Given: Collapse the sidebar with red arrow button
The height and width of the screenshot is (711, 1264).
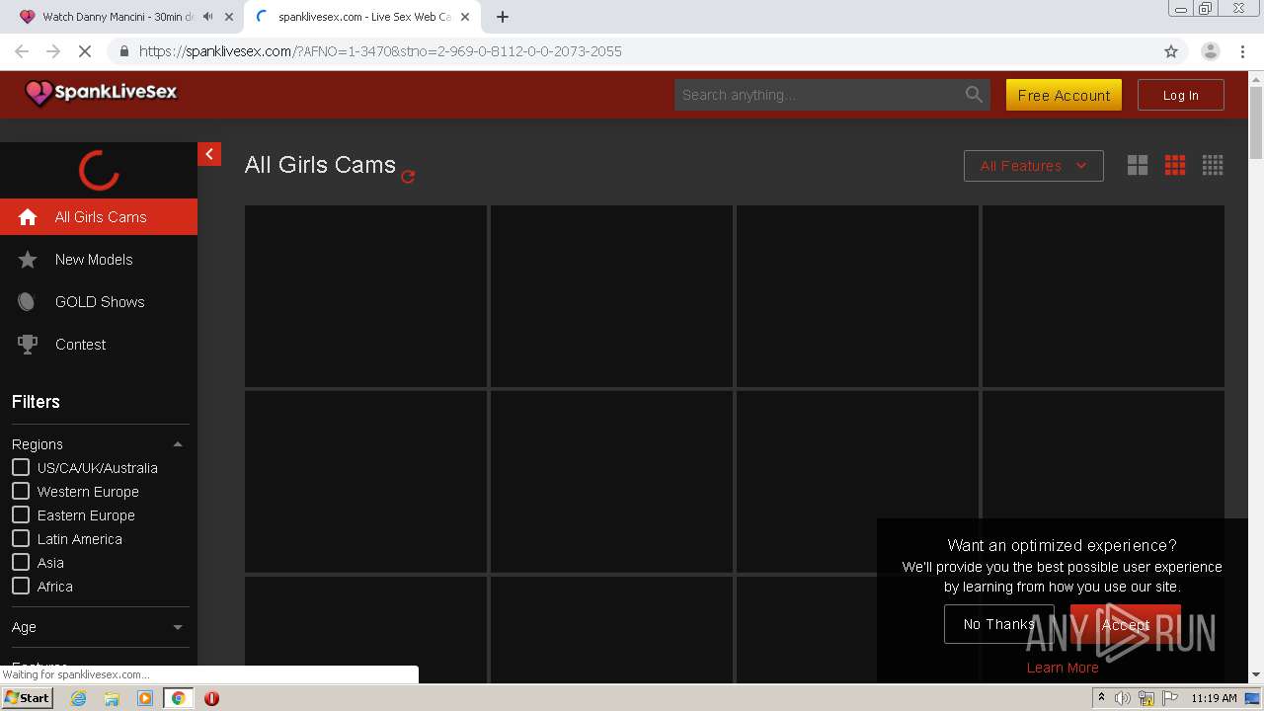Looking at the screenshot, I should coord(209,154).
